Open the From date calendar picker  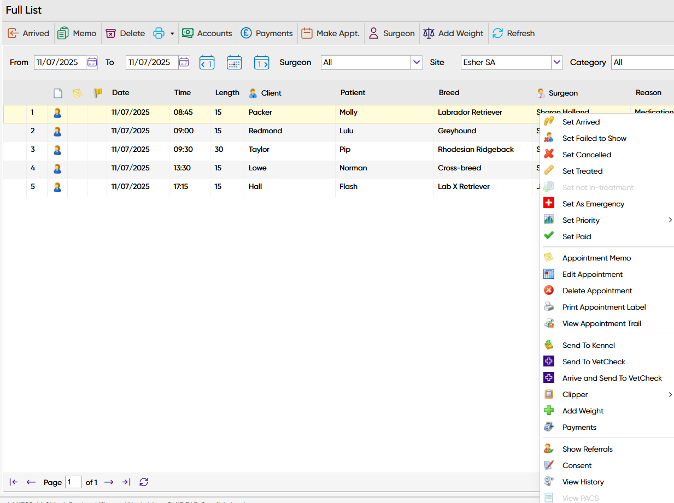[92, 62]
